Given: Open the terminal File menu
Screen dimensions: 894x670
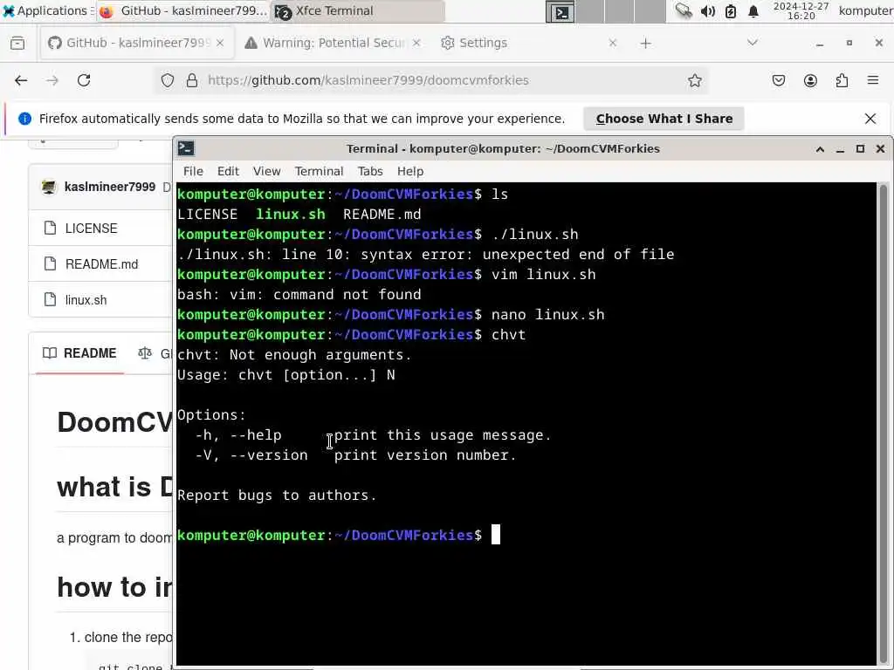Looking at the screenshot, I should (x=193, y=172).
